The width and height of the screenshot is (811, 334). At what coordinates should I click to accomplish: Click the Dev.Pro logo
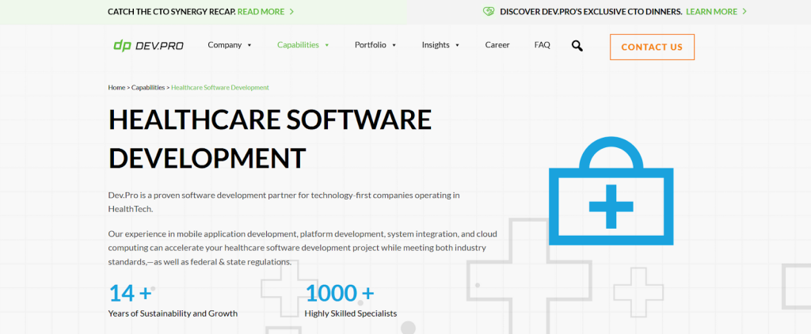(x=148, y=46)
